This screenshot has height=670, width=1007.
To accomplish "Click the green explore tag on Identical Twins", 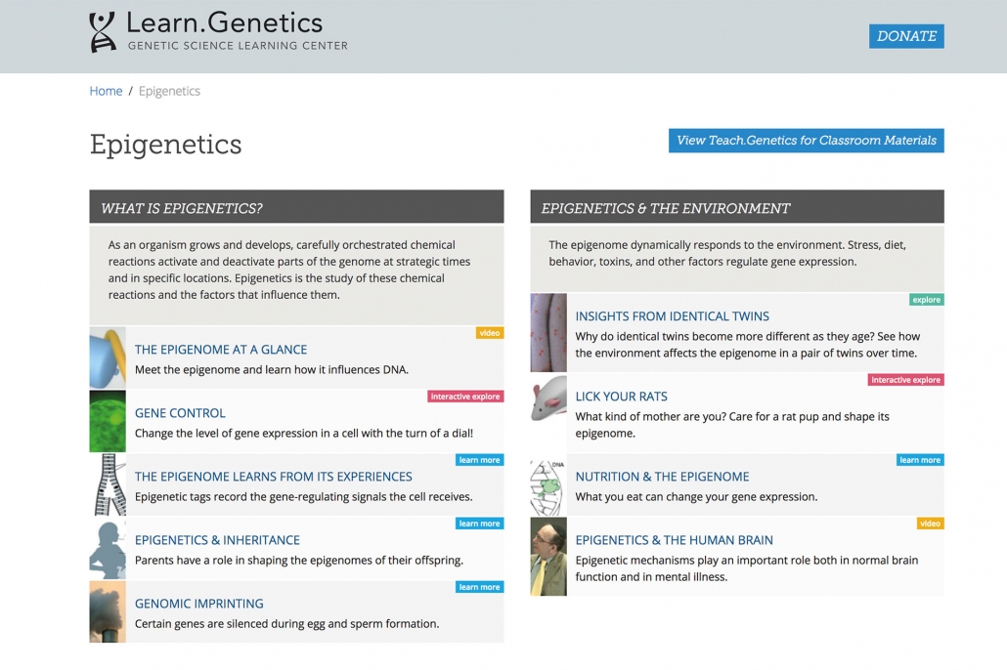I will pyautogui.click(x=926, y=300).
